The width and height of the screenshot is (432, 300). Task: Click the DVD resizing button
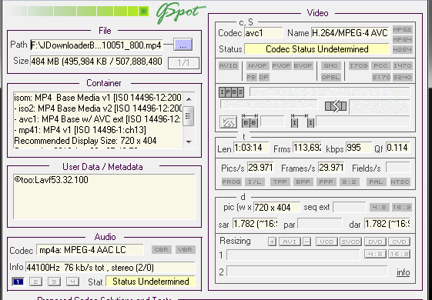[375, 242]
